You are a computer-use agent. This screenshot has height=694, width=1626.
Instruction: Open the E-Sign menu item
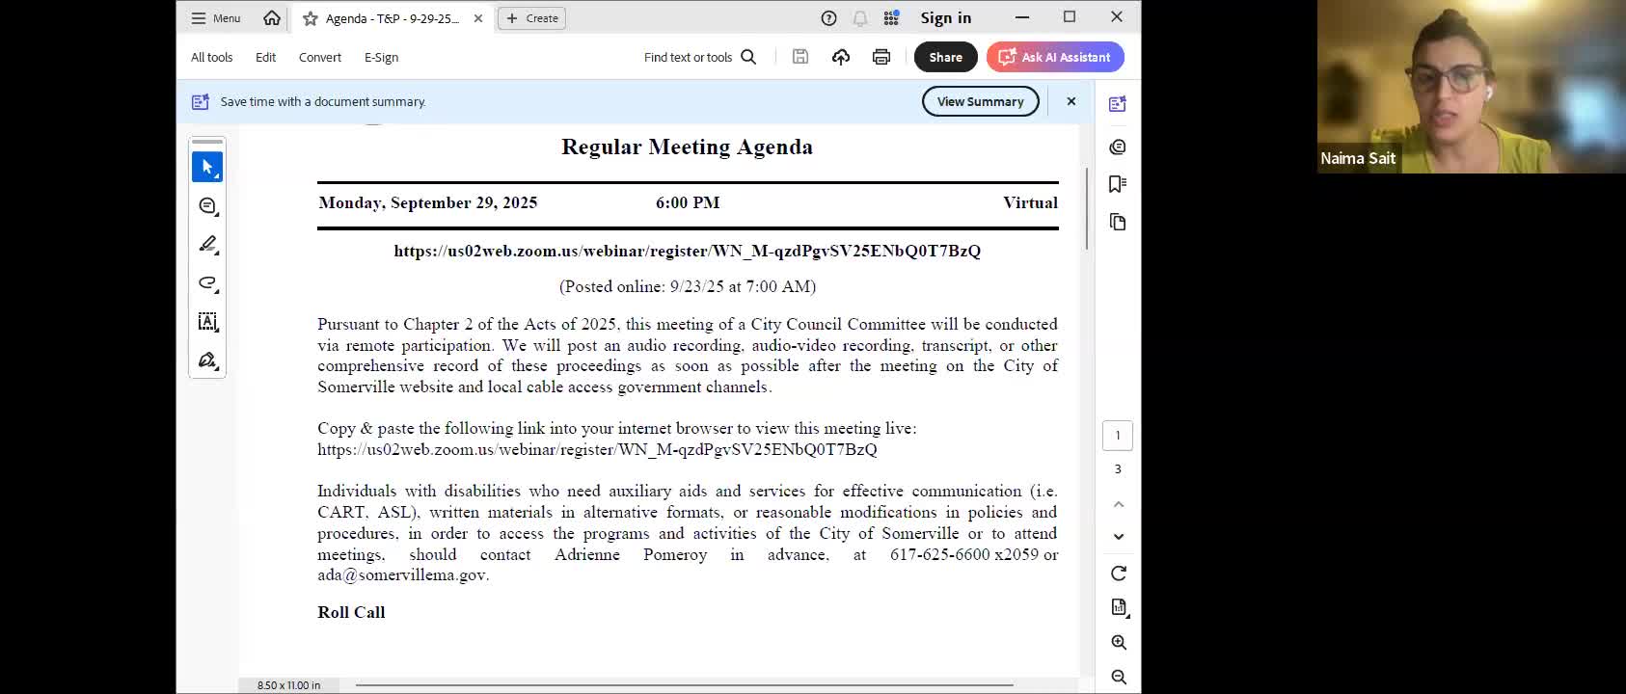click(381, 57)
